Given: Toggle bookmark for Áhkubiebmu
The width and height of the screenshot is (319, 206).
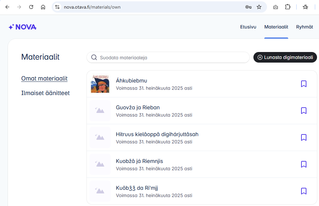Looking at the screenshot, I should [303, 84].
